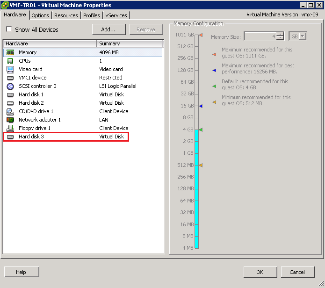This screenshot has width=325, height=288.
Task: Click inside the Memory Size input field
Action: 260,36
